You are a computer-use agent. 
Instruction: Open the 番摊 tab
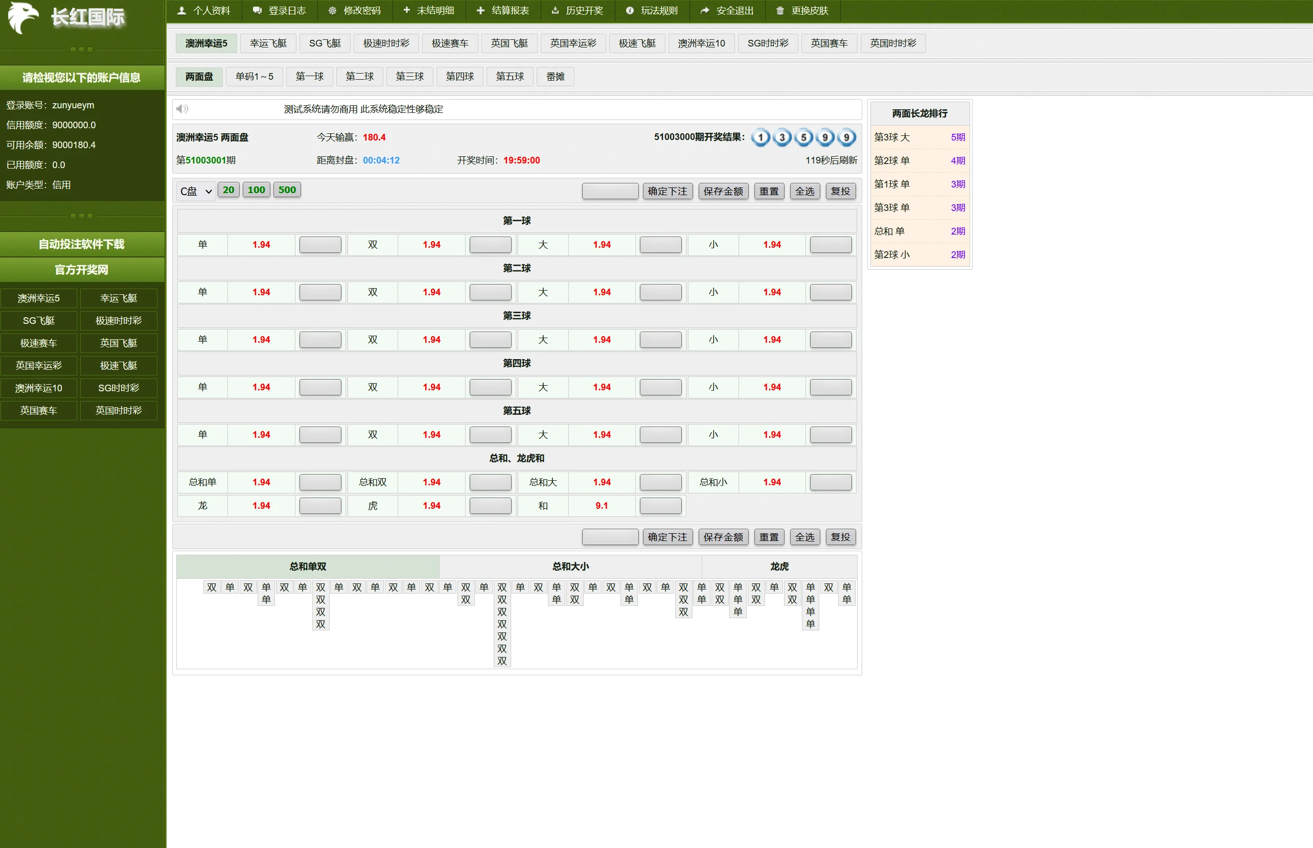point(555,77)
